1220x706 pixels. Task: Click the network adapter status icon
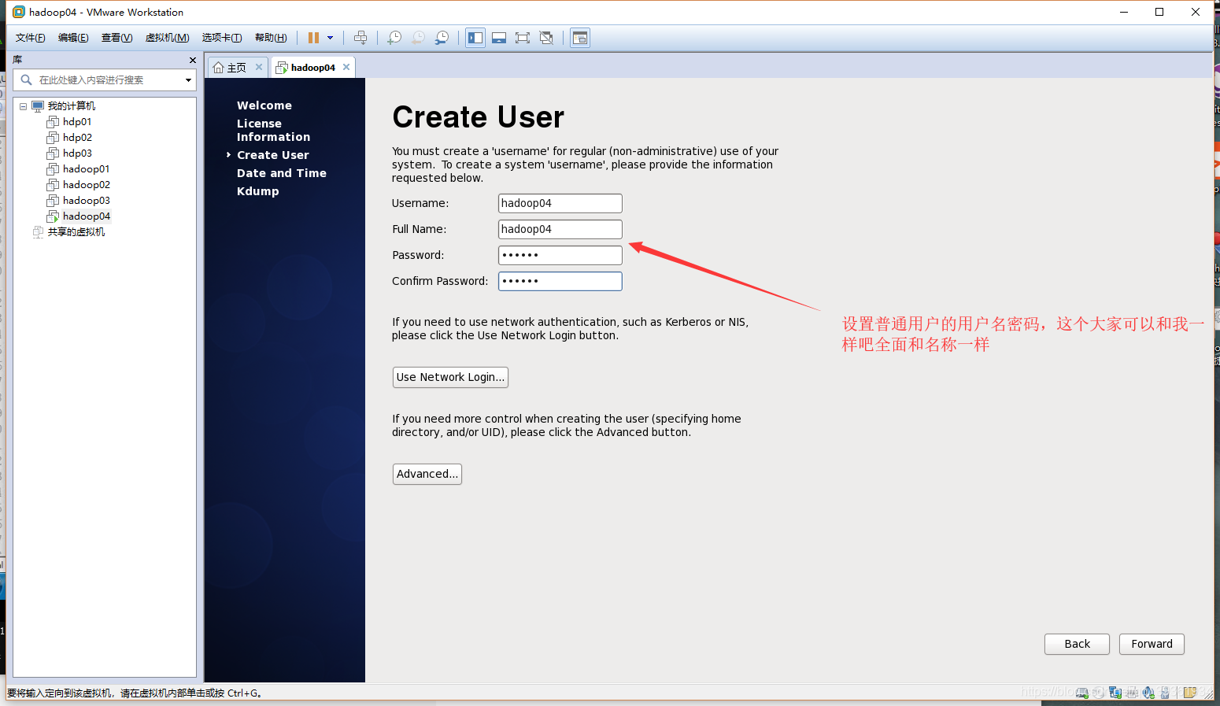pyautogui.click(x=1115, y=692)
